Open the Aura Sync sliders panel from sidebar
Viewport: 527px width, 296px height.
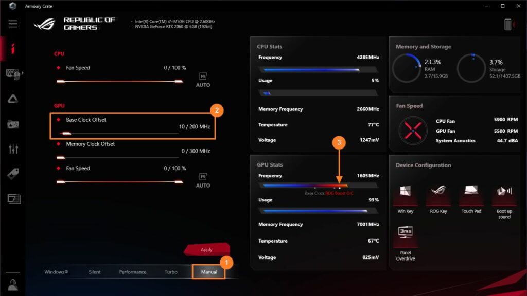(12, 147)
